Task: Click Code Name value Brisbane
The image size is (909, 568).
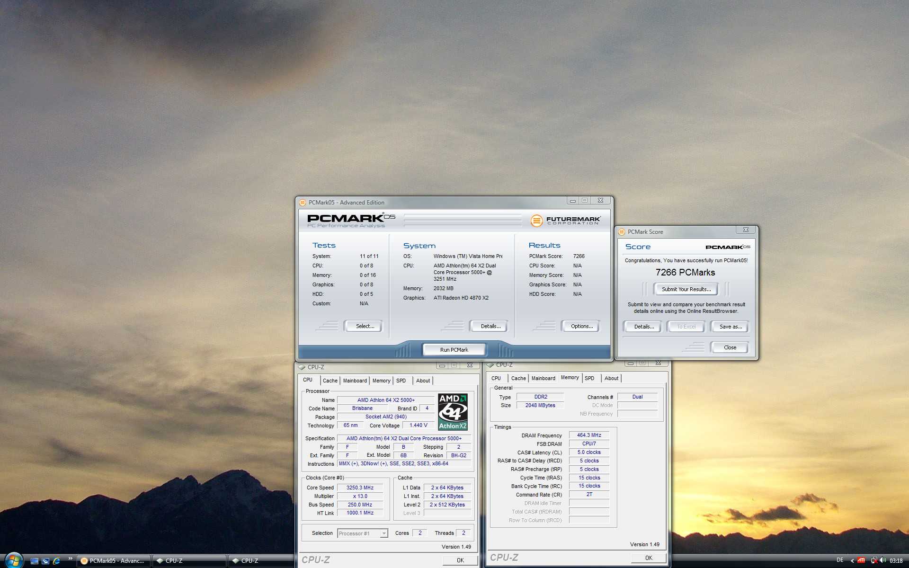Action: pos(362,408)
